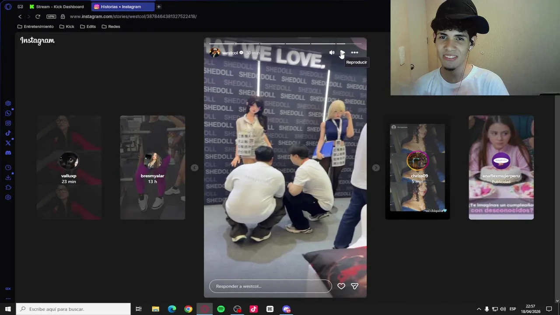Switch to Stream - Kick Dashboard tab
The image size is (560, 315).
(x=57, y=7)
